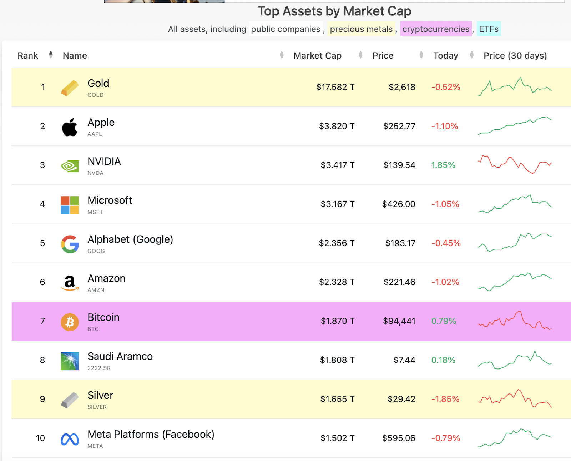Click NVIDIA's 30-day price chart

[515, 165]
